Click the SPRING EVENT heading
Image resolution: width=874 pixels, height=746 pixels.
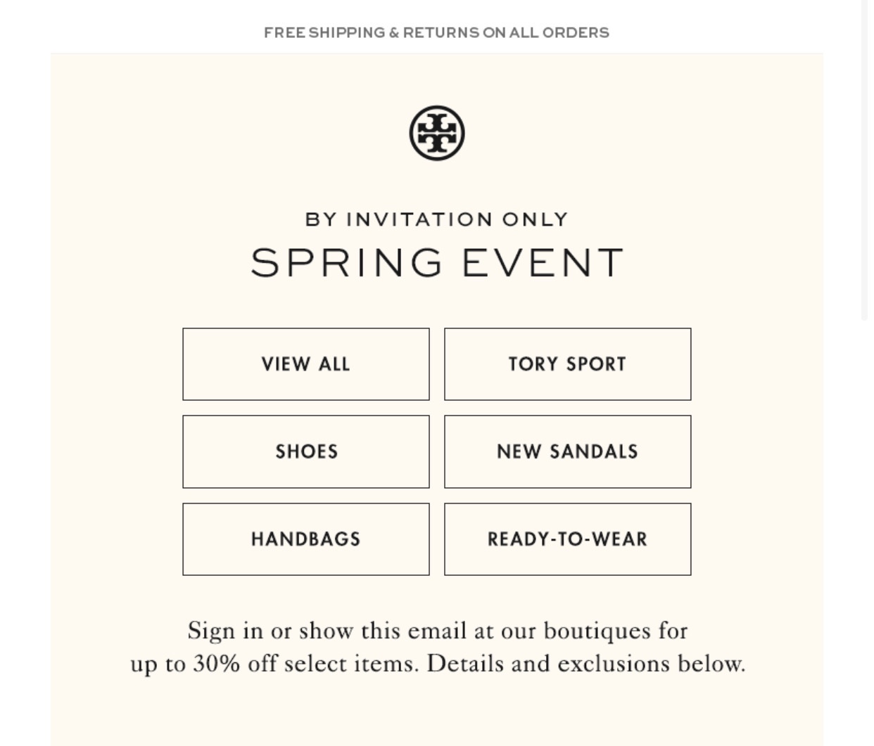[437, 262]
